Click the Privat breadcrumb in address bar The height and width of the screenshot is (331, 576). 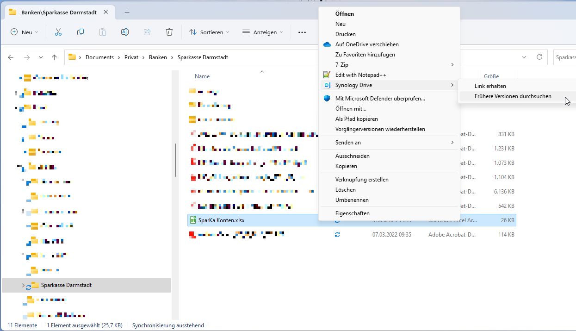click(131, 57)
